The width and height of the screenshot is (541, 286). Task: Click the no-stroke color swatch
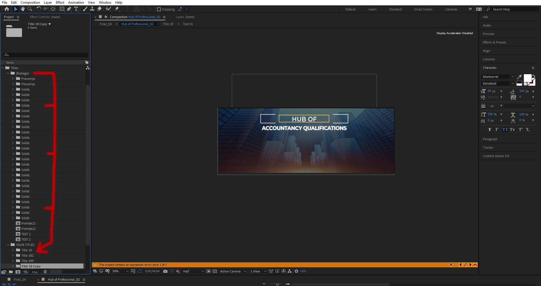click(x=525, y=84)
